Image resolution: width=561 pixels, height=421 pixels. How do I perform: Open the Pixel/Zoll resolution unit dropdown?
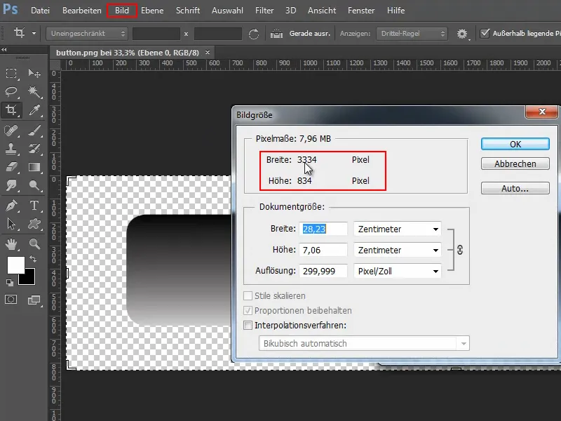pos(397,271)
